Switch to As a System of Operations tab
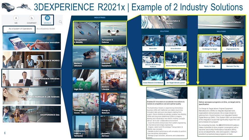This screenshot has height=140, width=249. point(20,29)
